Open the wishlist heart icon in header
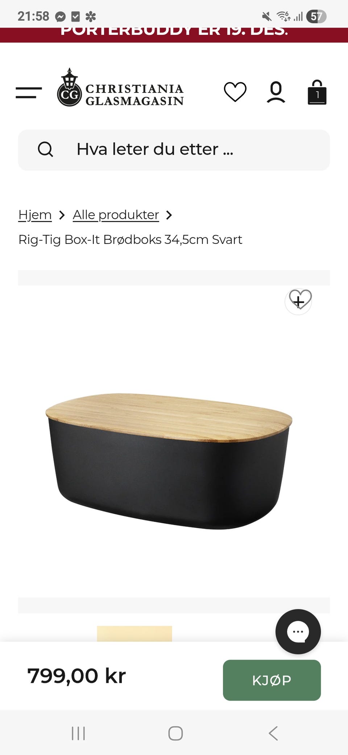The width and height of the screenshot is (348, 755). pos(235,92)
